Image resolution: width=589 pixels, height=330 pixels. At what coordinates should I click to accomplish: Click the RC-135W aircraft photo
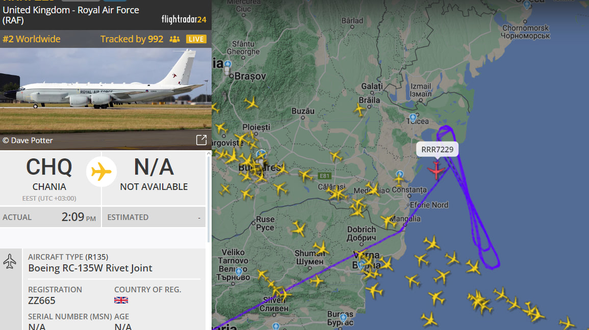click(x=106, y=89)
